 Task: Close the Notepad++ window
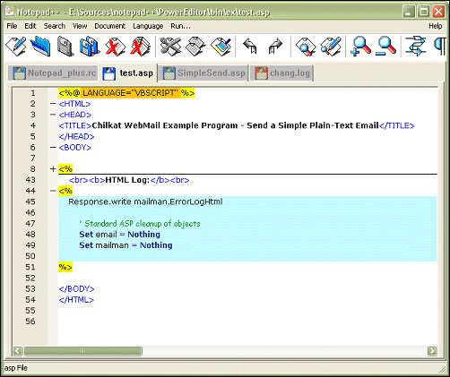[x=438, y=12]
